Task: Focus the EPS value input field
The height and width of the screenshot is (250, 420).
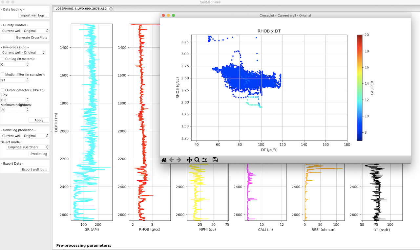Action: (x=13, y=100)
